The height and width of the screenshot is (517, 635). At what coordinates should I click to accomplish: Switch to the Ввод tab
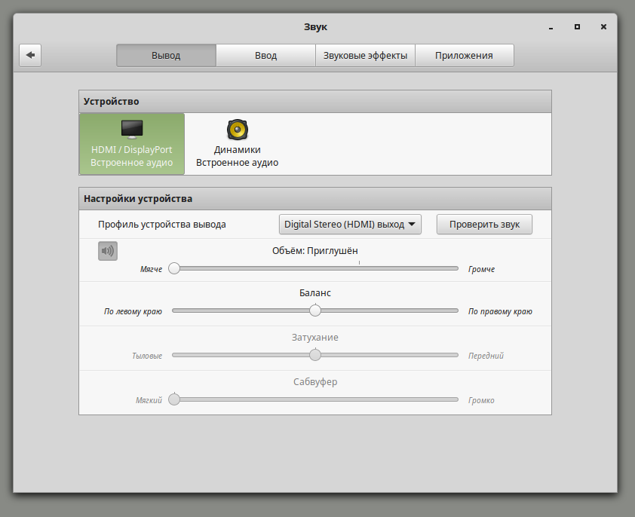pyautogui.click(x=265, y=56)
